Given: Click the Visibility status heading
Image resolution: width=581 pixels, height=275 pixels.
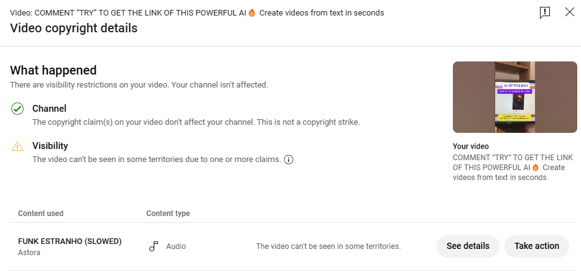Looking at the screenshot, I should (x=50, y=146).
